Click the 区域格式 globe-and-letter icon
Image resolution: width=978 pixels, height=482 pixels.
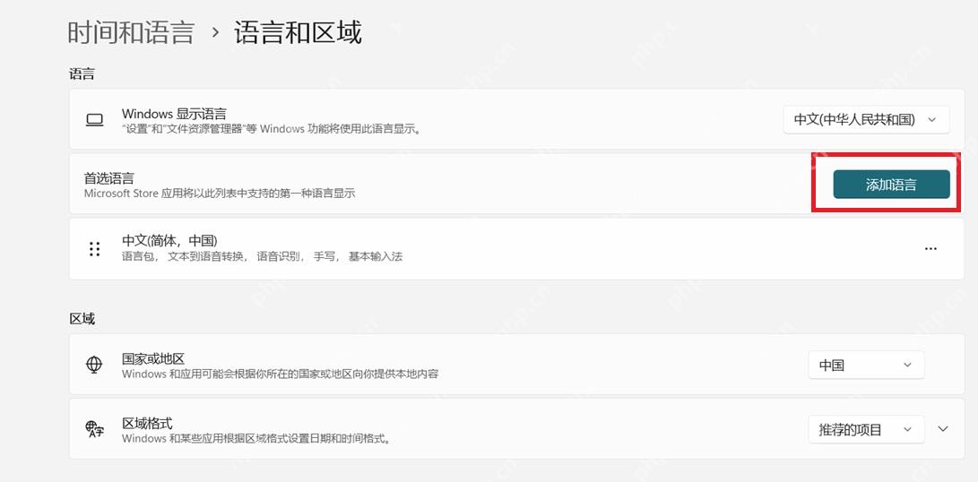click(94, 429)
